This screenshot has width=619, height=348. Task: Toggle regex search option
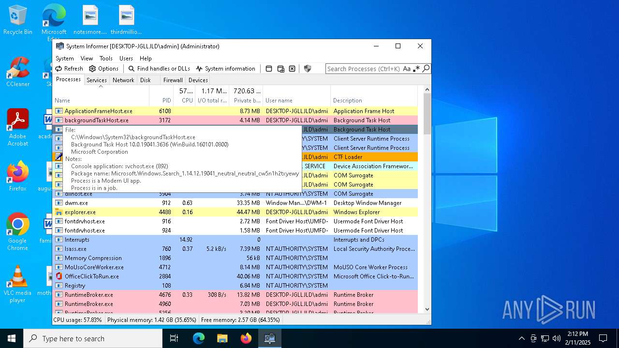(x=416, y=69)
